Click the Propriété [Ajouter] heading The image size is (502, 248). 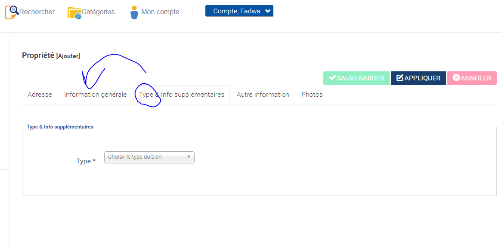51,55
